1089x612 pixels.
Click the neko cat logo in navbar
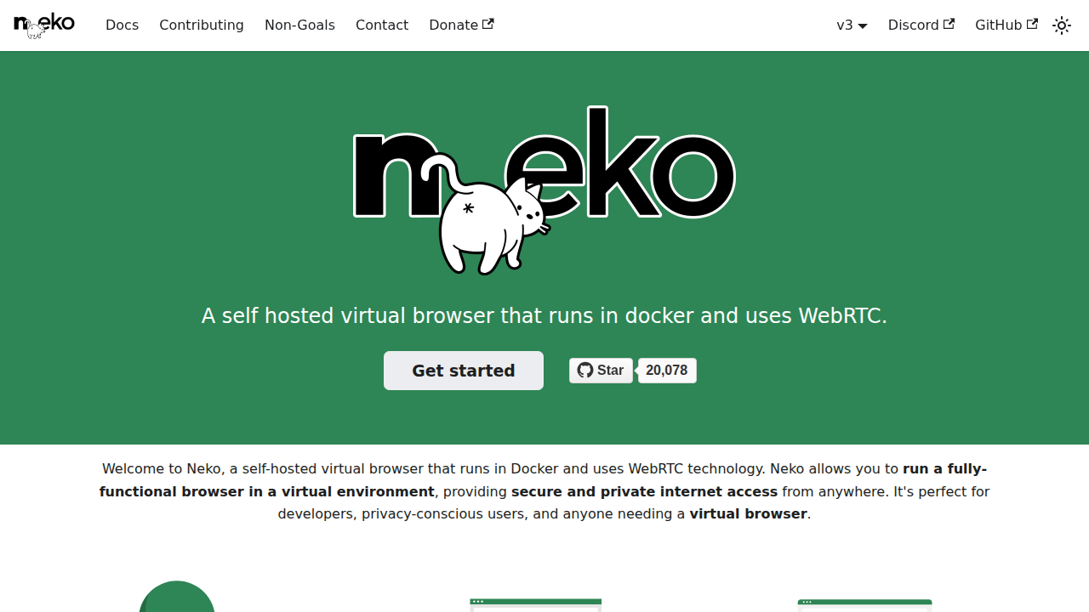pyautogui.click(x=44, y=25)
